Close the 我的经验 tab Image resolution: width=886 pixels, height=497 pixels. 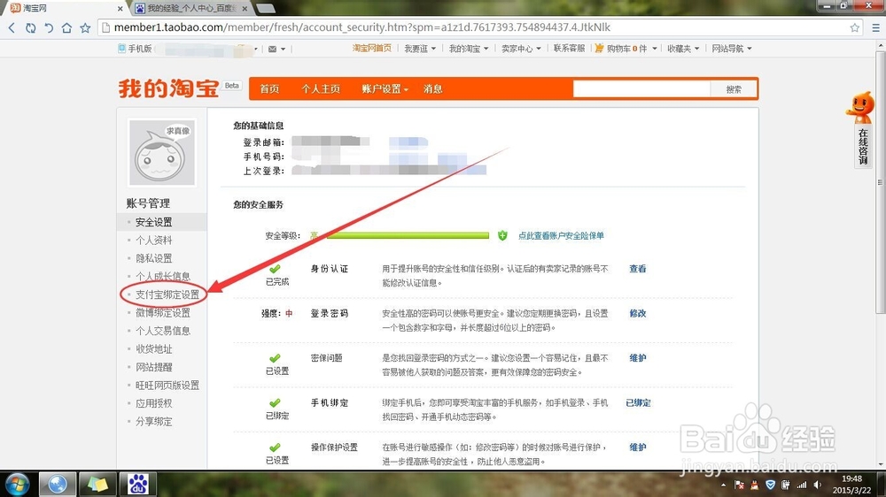click(245, 9)
